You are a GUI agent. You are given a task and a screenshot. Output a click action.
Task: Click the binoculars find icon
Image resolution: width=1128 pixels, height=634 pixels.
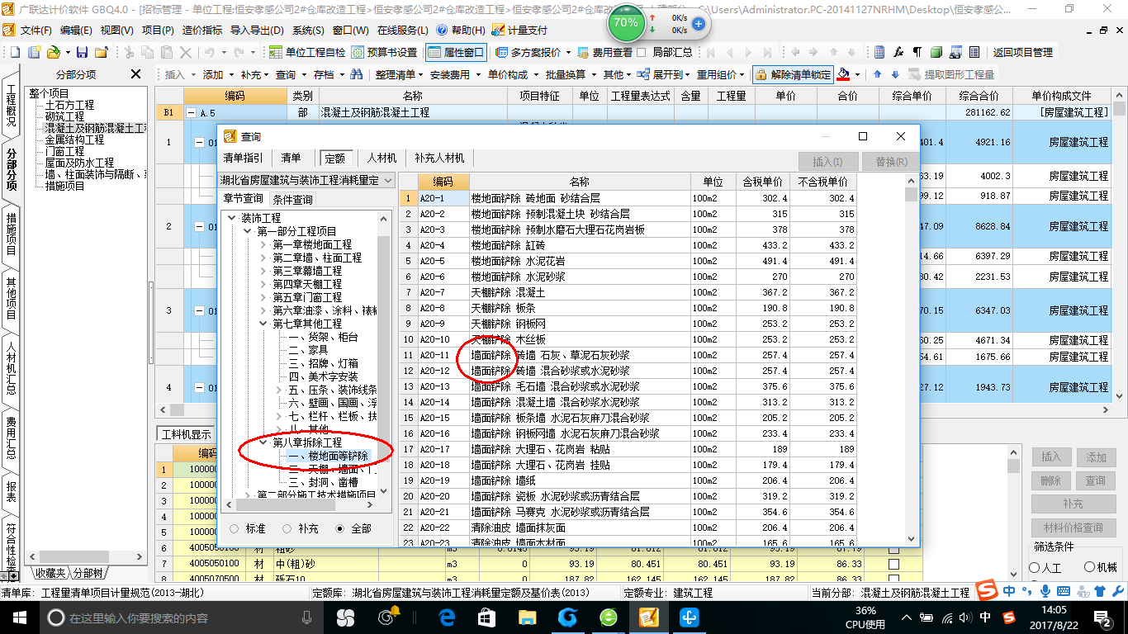[x=357, y=74]
